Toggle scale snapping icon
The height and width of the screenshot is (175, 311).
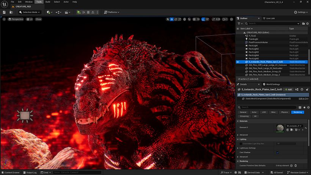pos(214,19)
